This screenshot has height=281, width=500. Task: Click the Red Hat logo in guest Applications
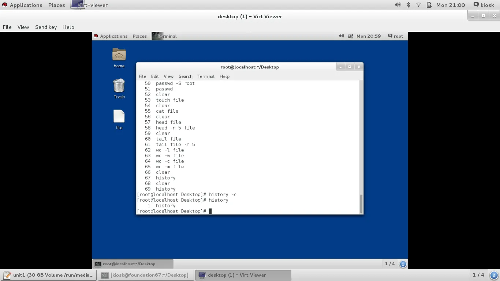pos(96,36)
